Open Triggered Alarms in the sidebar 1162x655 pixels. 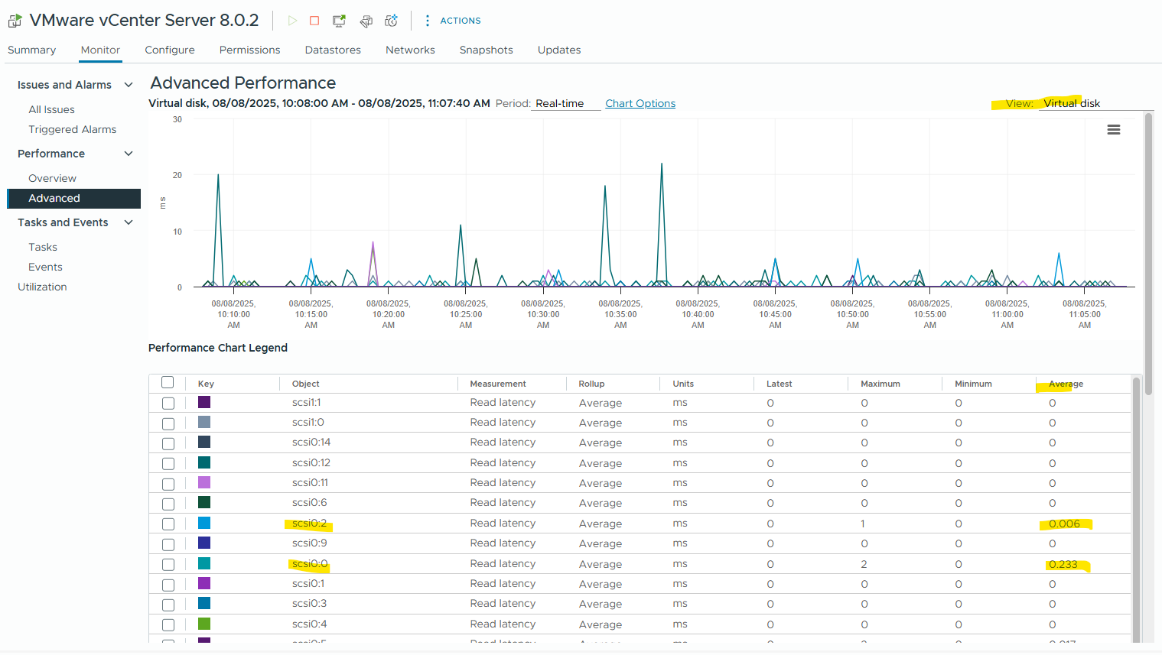[x=73, y=129]
